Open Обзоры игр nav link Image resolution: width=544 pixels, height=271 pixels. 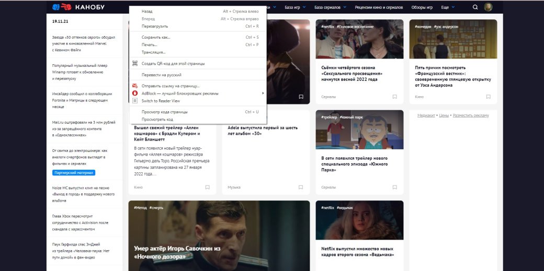pos(422,7)
